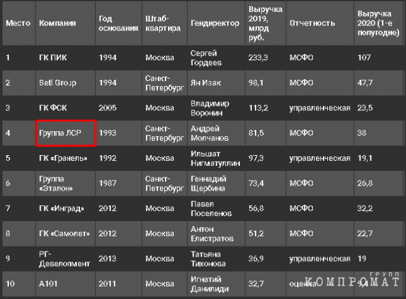This screenshot has height=299, width=406.
Task: Click 'МСФО' in Группа ЛСР row
Action: (x=301, y=133)
